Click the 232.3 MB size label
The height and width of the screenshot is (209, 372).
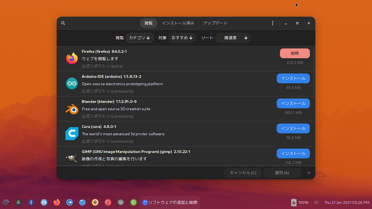pos(295,63)
